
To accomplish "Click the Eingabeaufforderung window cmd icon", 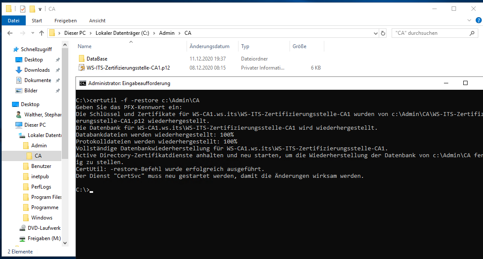I will point(82,83).
